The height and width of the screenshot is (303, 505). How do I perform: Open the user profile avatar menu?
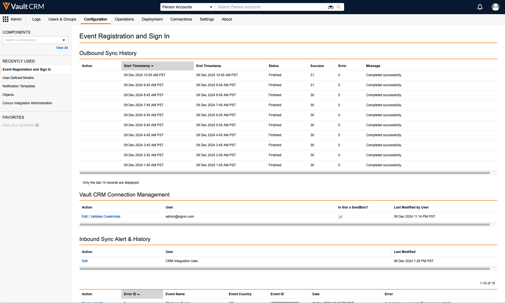(495, 7)
